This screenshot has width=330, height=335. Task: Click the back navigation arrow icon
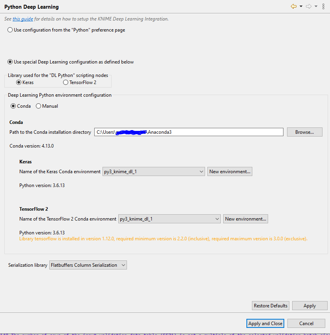293,6
